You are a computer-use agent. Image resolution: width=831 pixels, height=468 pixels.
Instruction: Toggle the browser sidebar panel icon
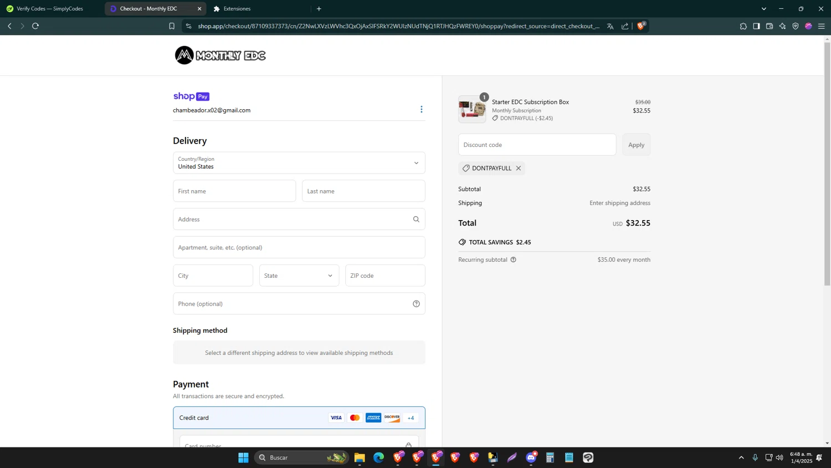[756, 26]
